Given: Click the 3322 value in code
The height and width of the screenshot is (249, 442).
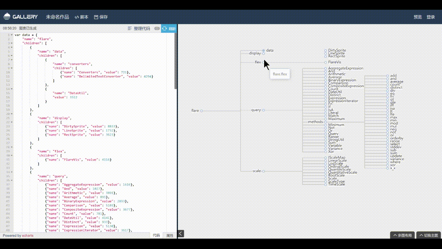Looking at the screenshot, I should [73, 97].
